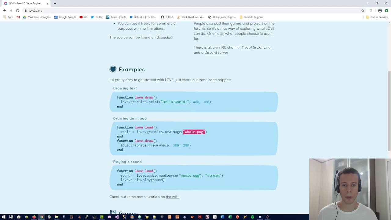Open PowerPoint from the taskbar
The height and width of the screenshot is (220, 391).
[x=237, y=217]
